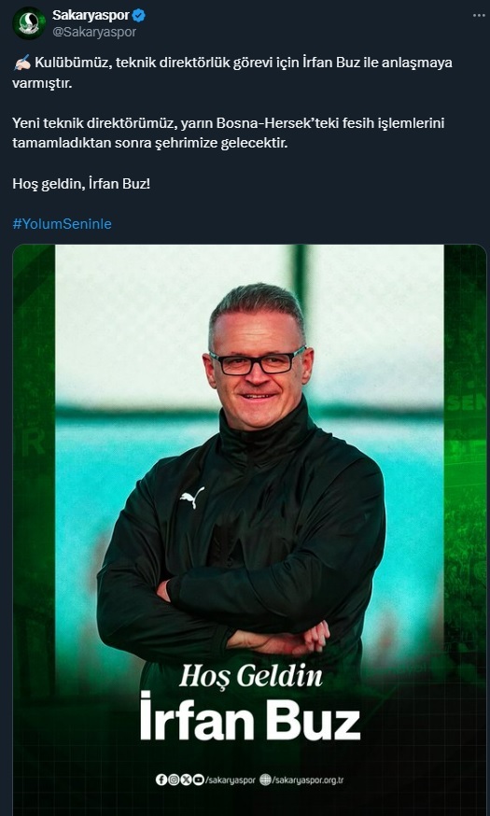Click the blue verified badge
Image resolution: width=490 pixels, height=816 pixels.
point(138,16)
